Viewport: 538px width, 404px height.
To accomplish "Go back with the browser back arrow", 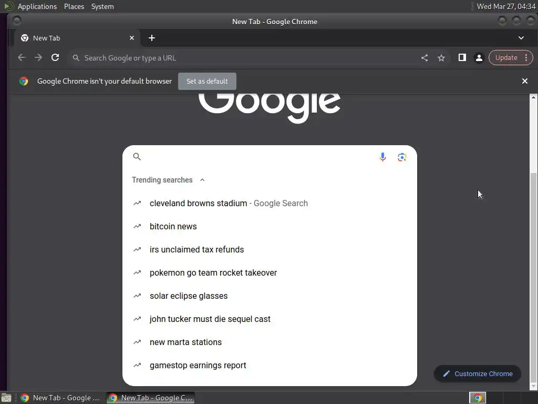I will 22,58.
